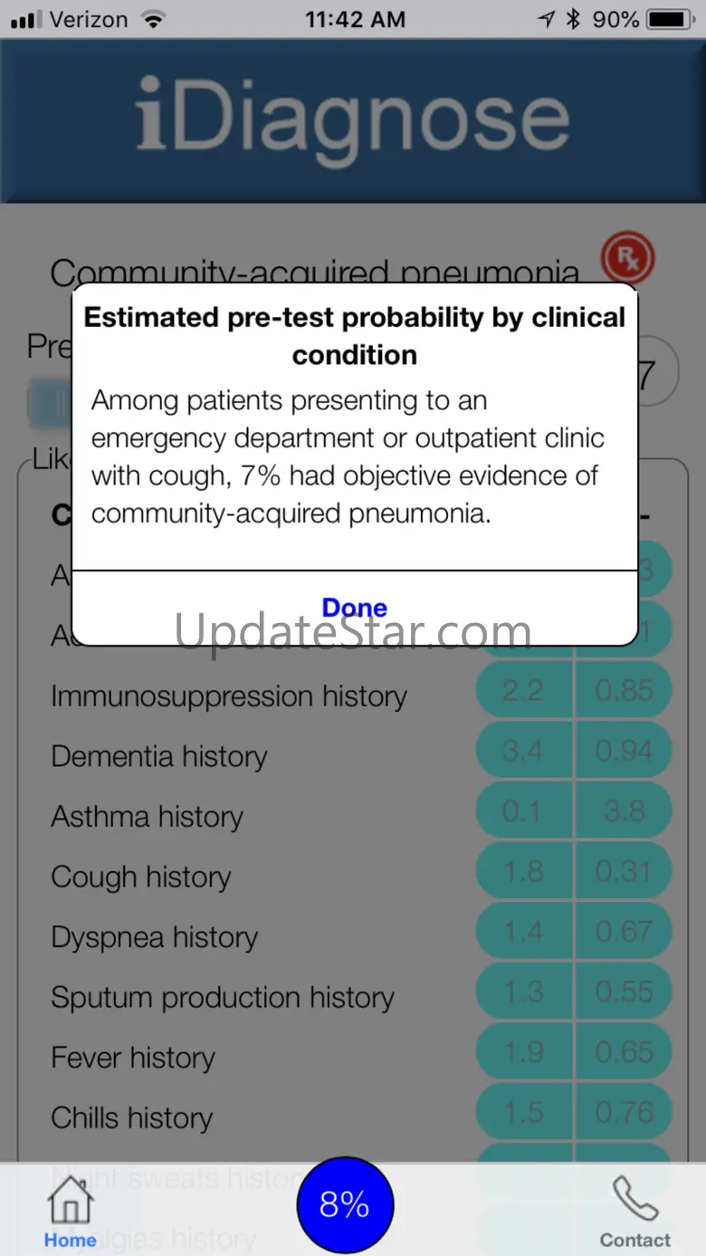The image size is (706, 1256).
Task: Tap the Contact phone icon
Action: [635, 1202]
